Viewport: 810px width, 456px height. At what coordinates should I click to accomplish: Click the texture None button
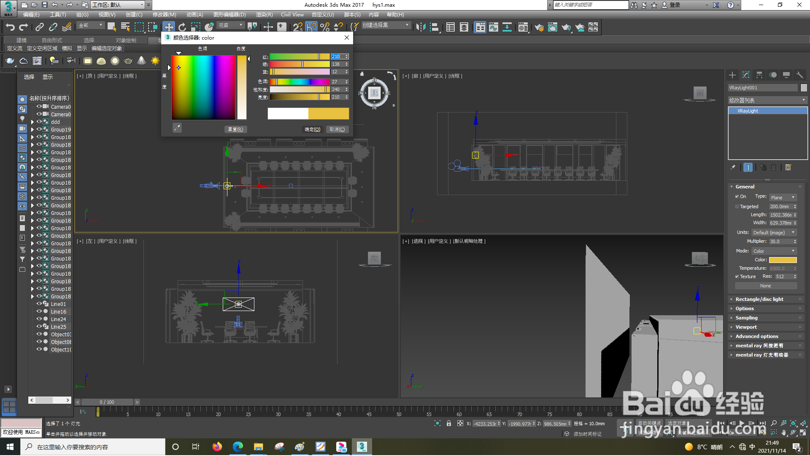[765, 286]
